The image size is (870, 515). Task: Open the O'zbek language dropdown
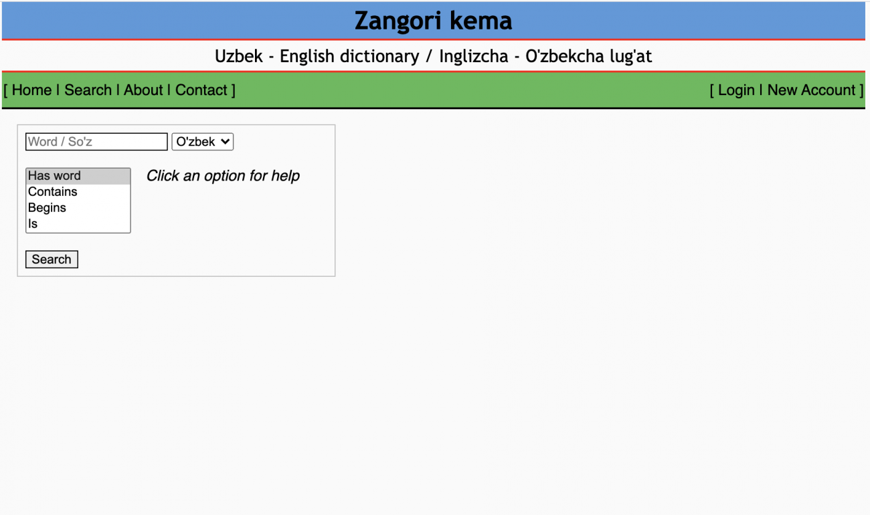[x=202, y=141]
